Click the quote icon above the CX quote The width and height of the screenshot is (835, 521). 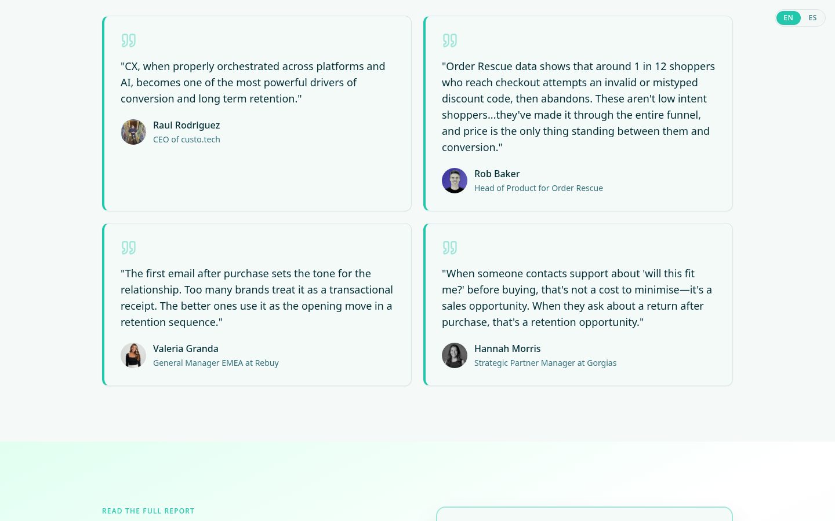(x=128, y=41)
